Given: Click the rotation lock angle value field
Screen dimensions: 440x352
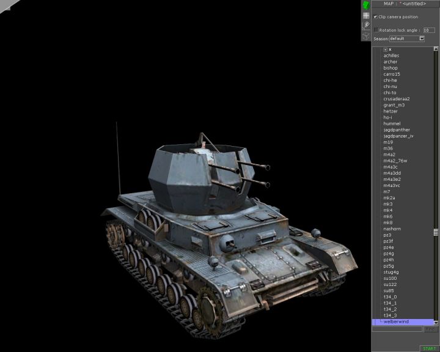Looking at the screenshot, I should click(429, 29).
